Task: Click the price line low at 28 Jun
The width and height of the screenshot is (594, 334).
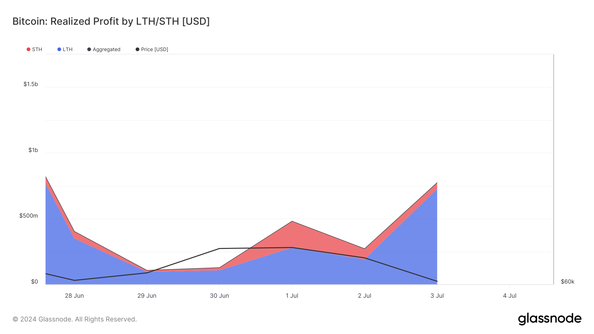Action: click(x=74, y=280)
